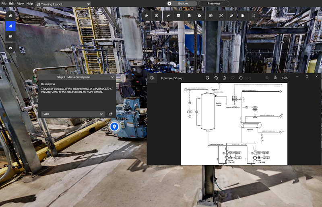Click the RI_Sample_ISO.png file name
This screenshot has width=322, height=207.
click(171, 78)
